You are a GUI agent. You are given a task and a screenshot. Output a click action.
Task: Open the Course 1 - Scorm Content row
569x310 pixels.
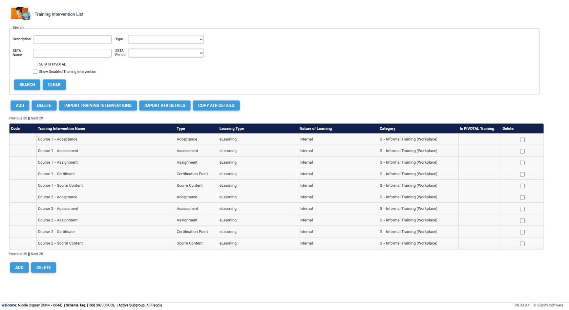[276, 185]
